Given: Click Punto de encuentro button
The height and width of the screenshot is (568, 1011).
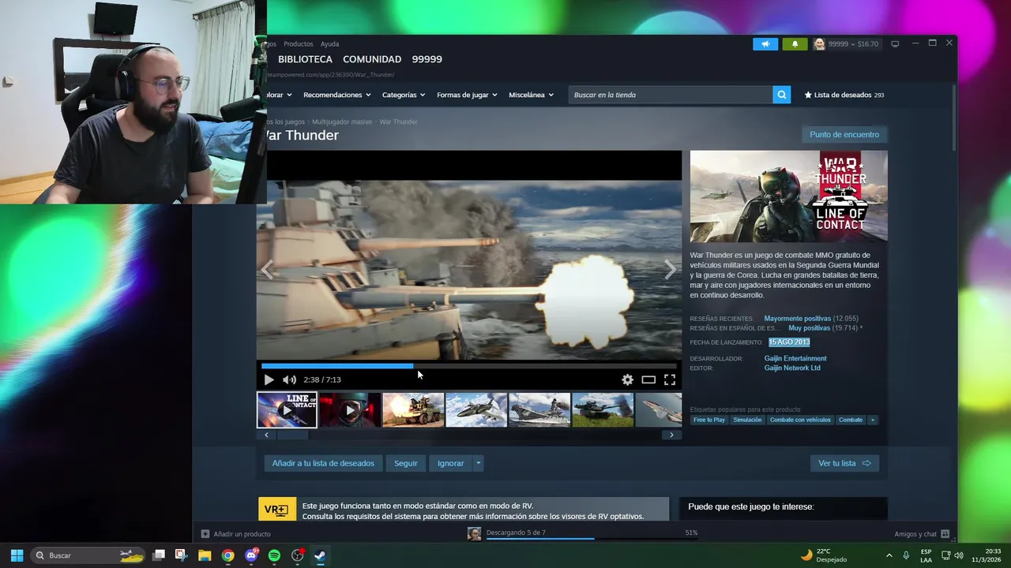Looking at the screenshot, I should [844, 134].
